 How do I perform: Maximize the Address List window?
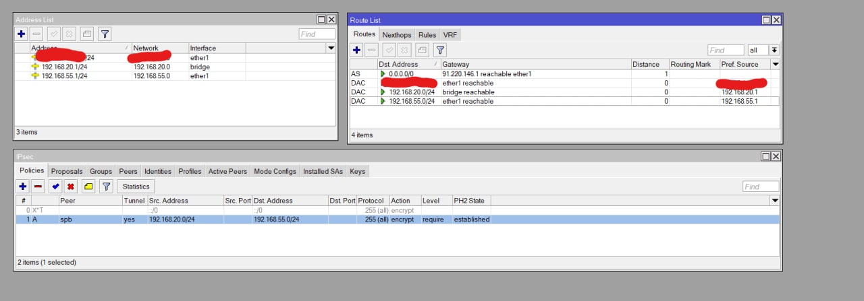pyautogui.click(x=321, y=20)
